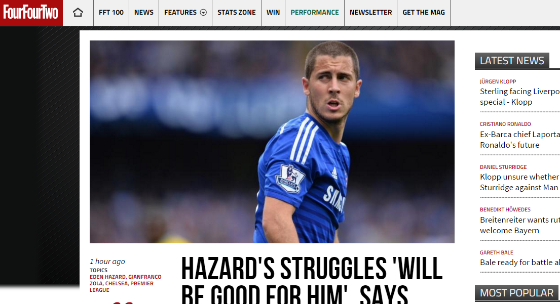Open the Jürgen Klopp tag link

point(498,81)
